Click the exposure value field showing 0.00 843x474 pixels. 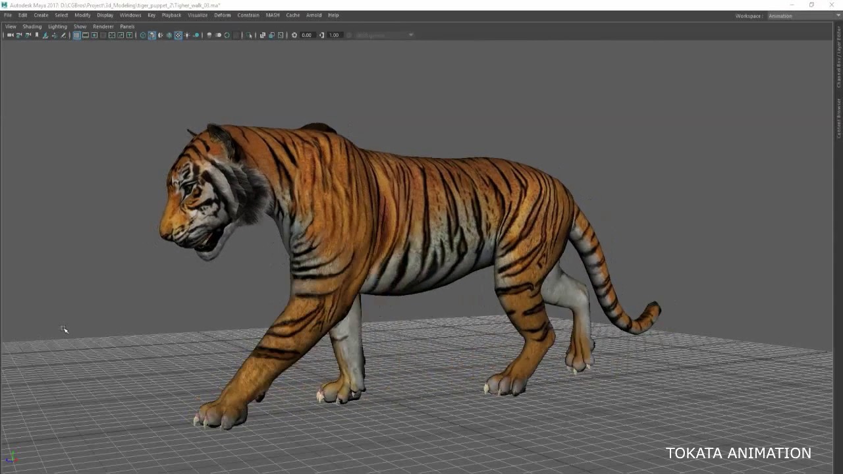pyautogui.click(x=307, y=35)
